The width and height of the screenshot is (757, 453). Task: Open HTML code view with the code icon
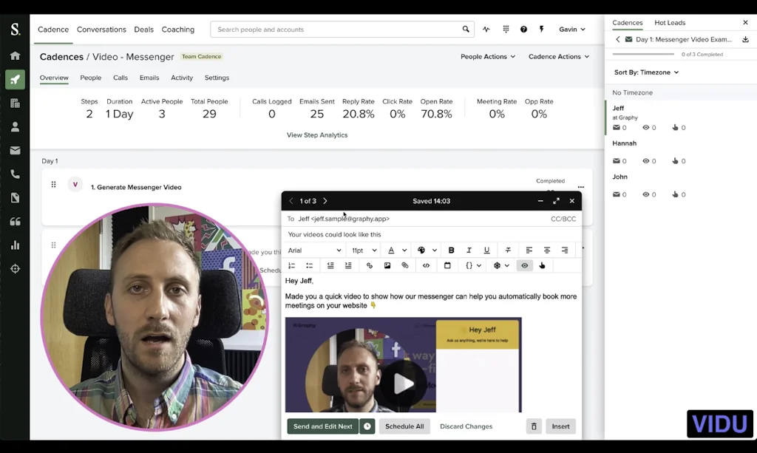tap(427, 265)
